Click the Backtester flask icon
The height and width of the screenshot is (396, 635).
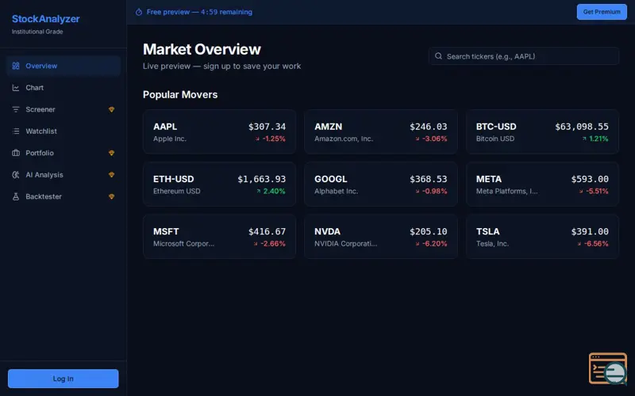(x=16, y=196)
